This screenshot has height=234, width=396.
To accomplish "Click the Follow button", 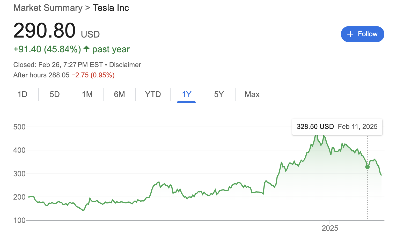I will pos(362,34).
